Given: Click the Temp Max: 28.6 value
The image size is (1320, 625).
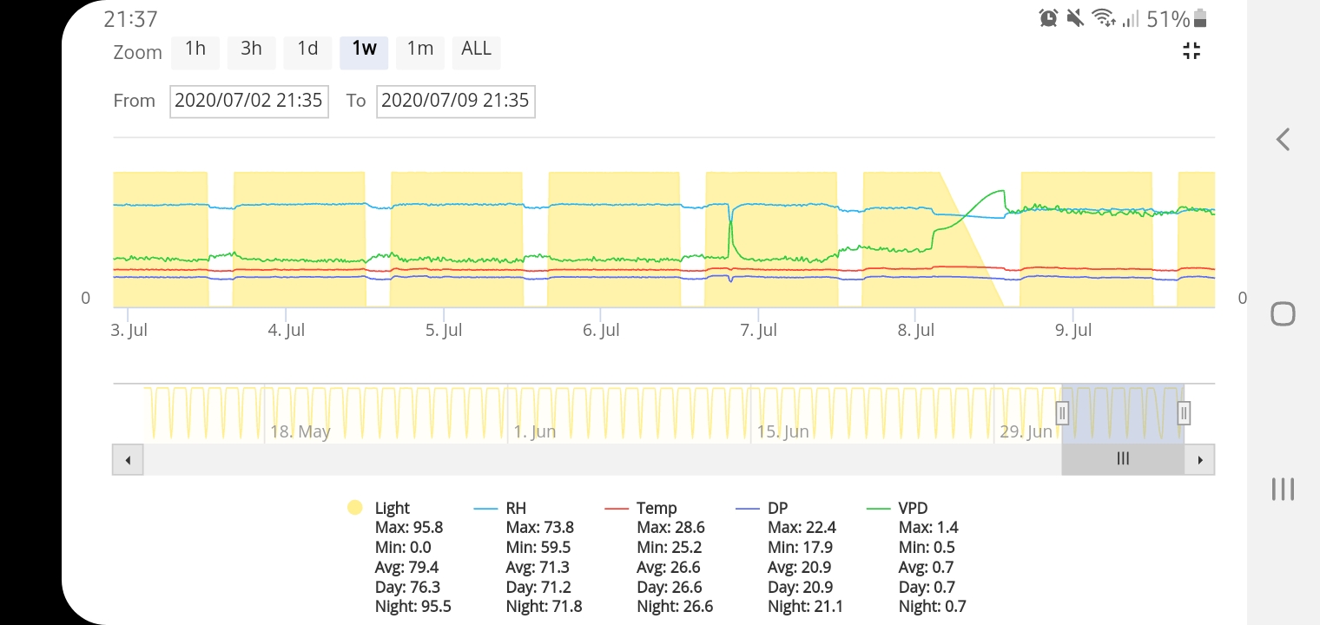Looking at the screenshot, I should [670, 528].
